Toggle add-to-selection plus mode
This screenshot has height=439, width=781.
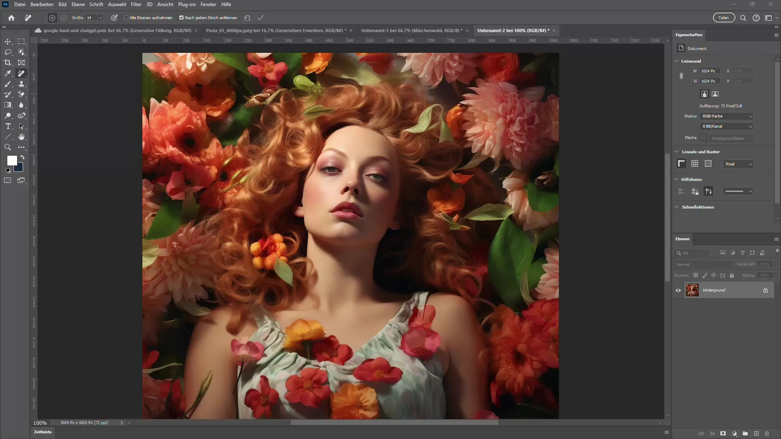coord(52,18)
